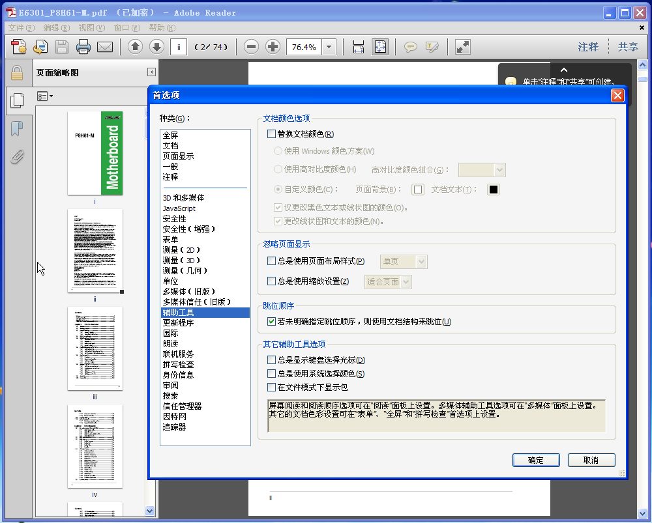The image size is (652, 523).
Task: Click the 取消 button
Action: click(x=591, y=460)
